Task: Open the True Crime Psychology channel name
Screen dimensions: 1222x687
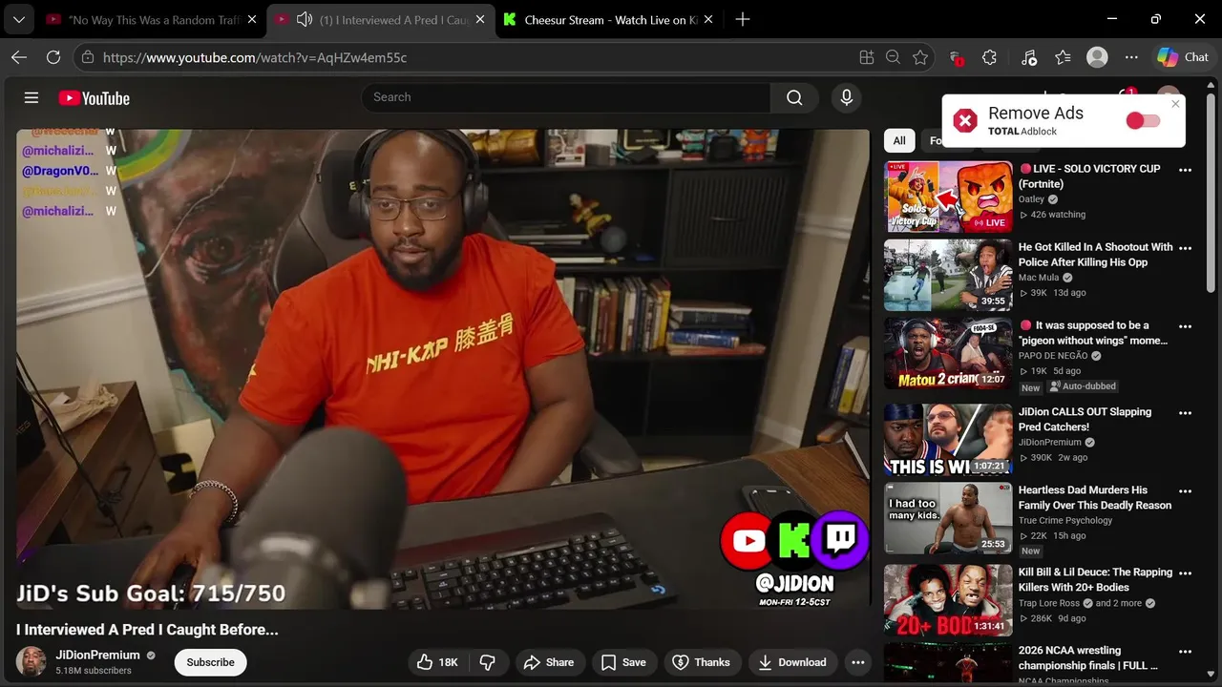Action: (1065, 520)
